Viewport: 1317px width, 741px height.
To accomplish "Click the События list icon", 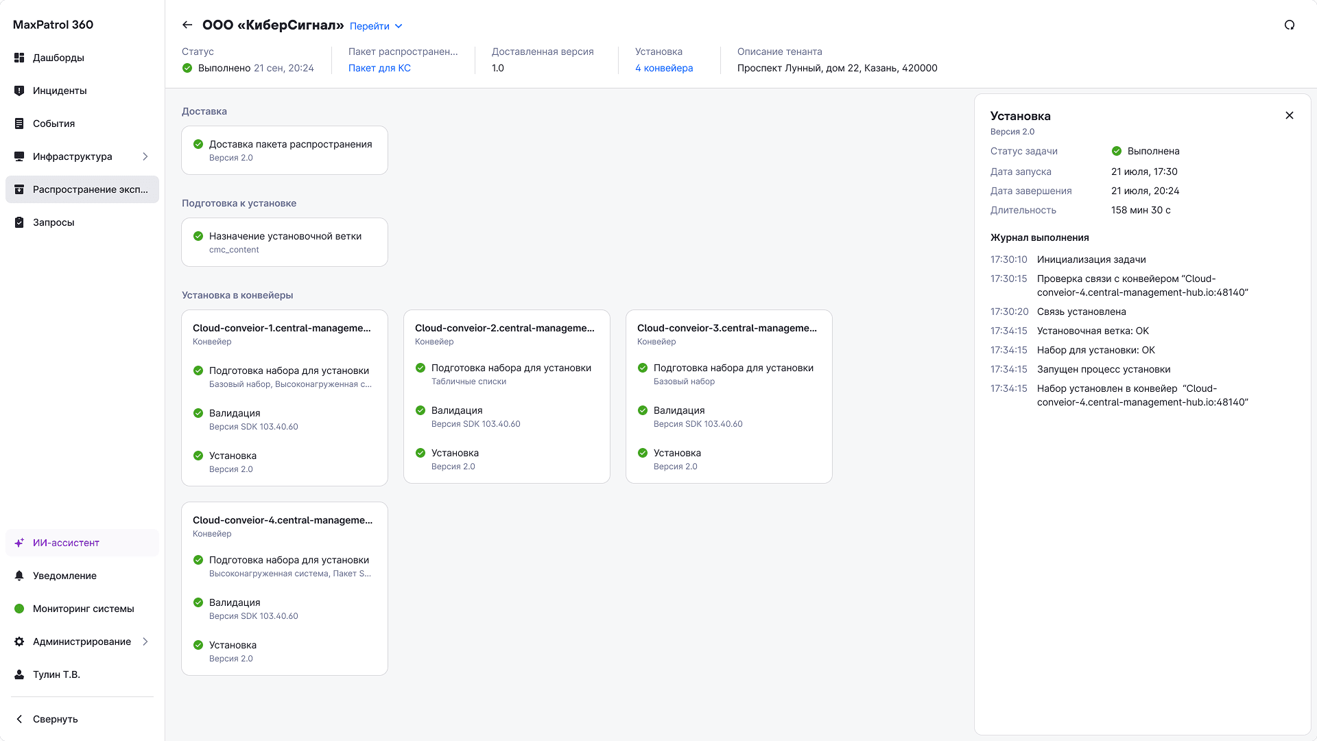I will (19, 123).
